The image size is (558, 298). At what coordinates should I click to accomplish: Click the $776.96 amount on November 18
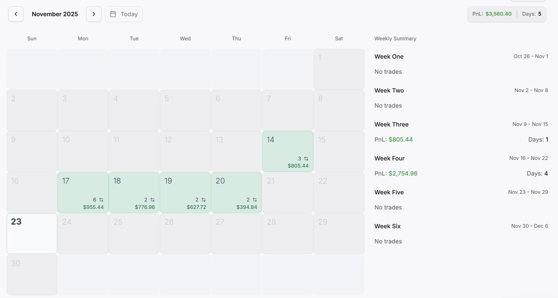coord(145,207)
